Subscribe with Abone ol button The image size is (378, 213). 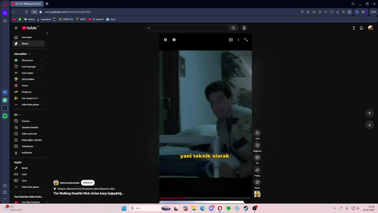[88, 183]
